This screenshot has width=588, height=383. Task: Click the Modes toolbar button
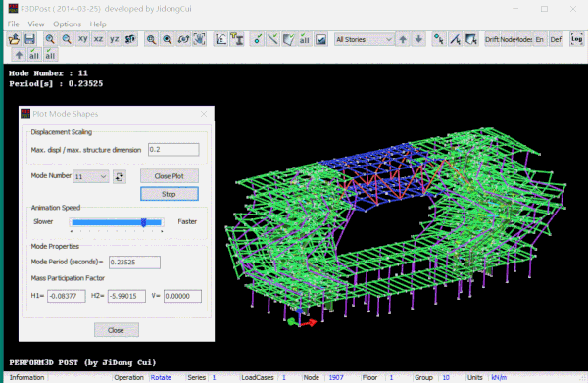pos(524,39)
